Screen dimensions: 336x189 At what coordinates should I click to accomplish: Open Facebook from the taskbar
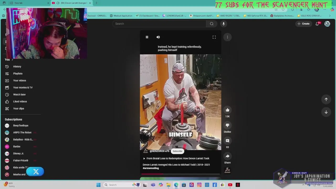215,185
